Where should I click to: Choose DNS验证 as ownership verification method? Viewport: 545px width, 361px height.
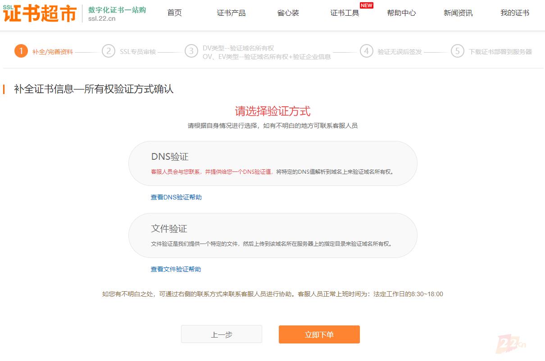[x=272, y=163]
